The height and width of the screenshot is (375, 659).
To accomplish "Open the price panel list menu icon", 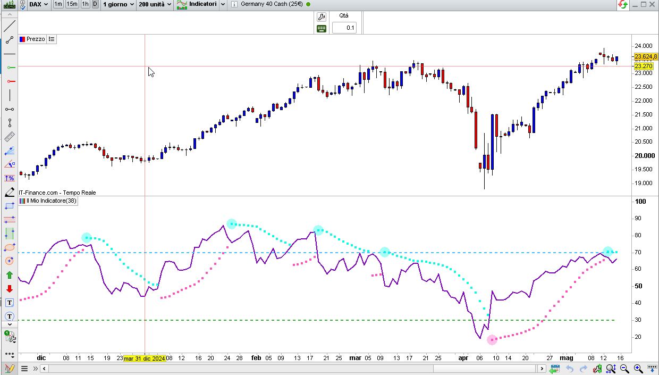I will (x=52, y=39).
